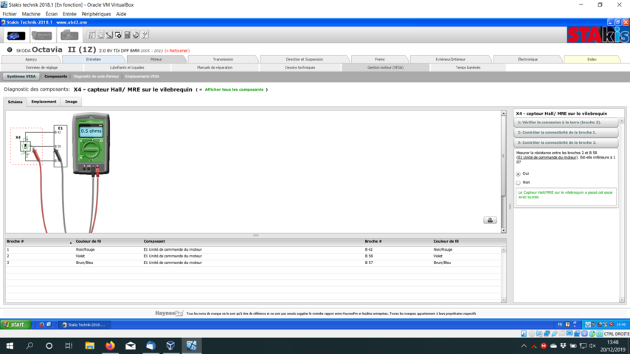Open Task View on taskbar
Image resolution: width=630 pixels, height=354 pixels.
point(69,346)
